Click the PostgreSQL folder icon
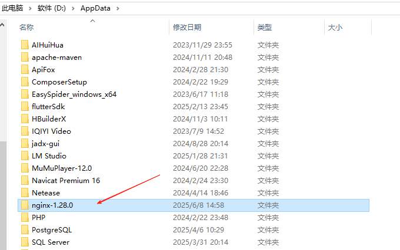Viewport: 400px width, 250px height. pyautogui.click(x=25, y=230)
